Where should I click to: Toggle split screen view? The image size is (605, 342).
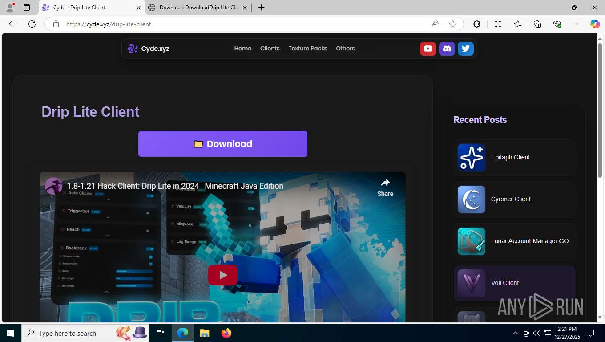498,24
